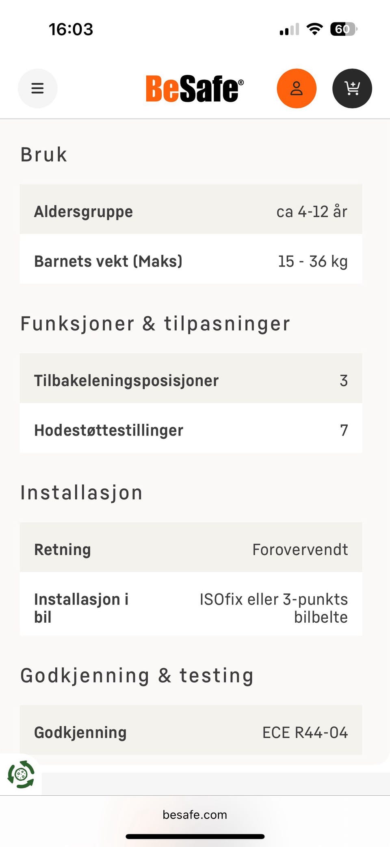390x847 pixels.
Task: Tap the cellular signal bars
Action: tap(289, 30)
